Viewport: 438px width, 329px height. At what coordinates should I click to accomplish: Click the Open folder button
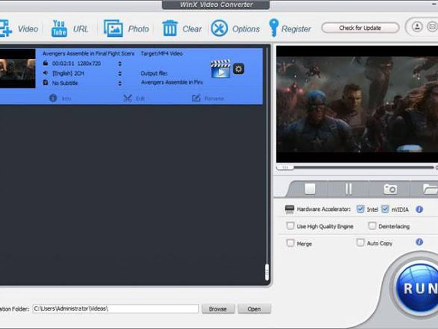[254, 309]
